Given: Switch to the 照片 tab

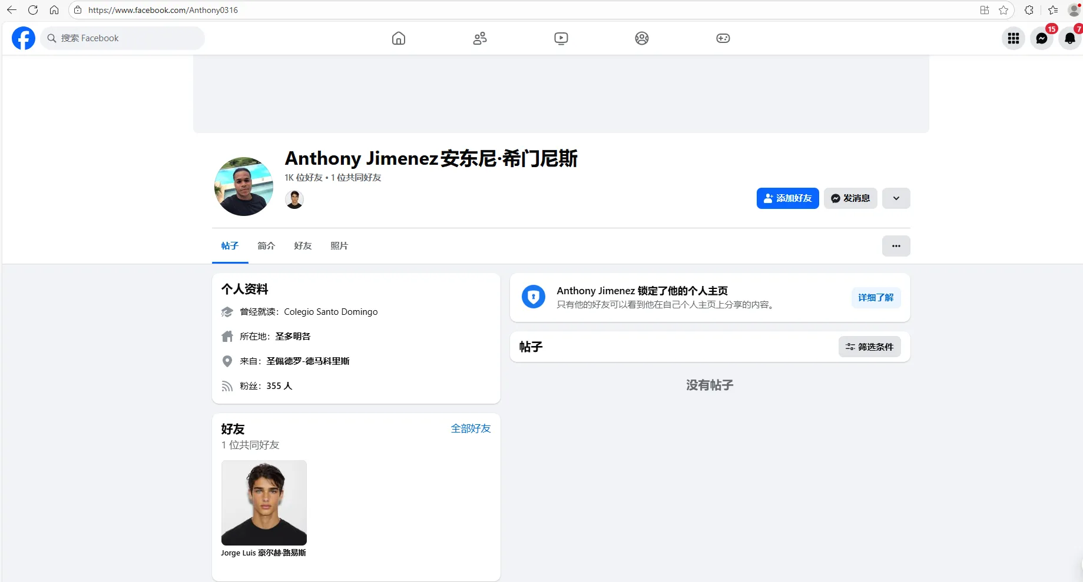Looking at the screenshot, I should [x=339, y=245].
